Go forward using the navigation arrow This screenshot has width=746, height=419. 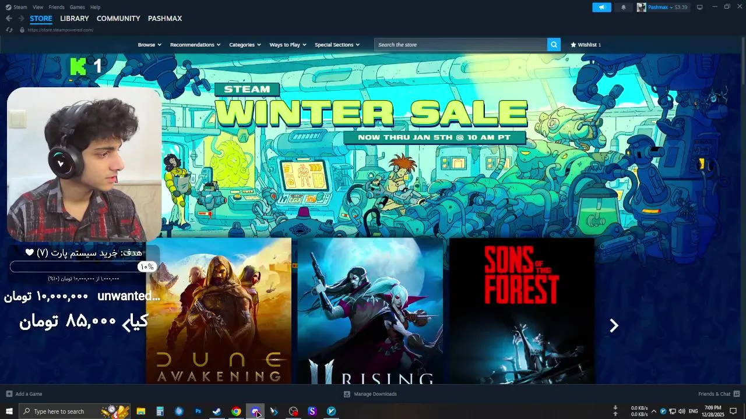(21, 19)
